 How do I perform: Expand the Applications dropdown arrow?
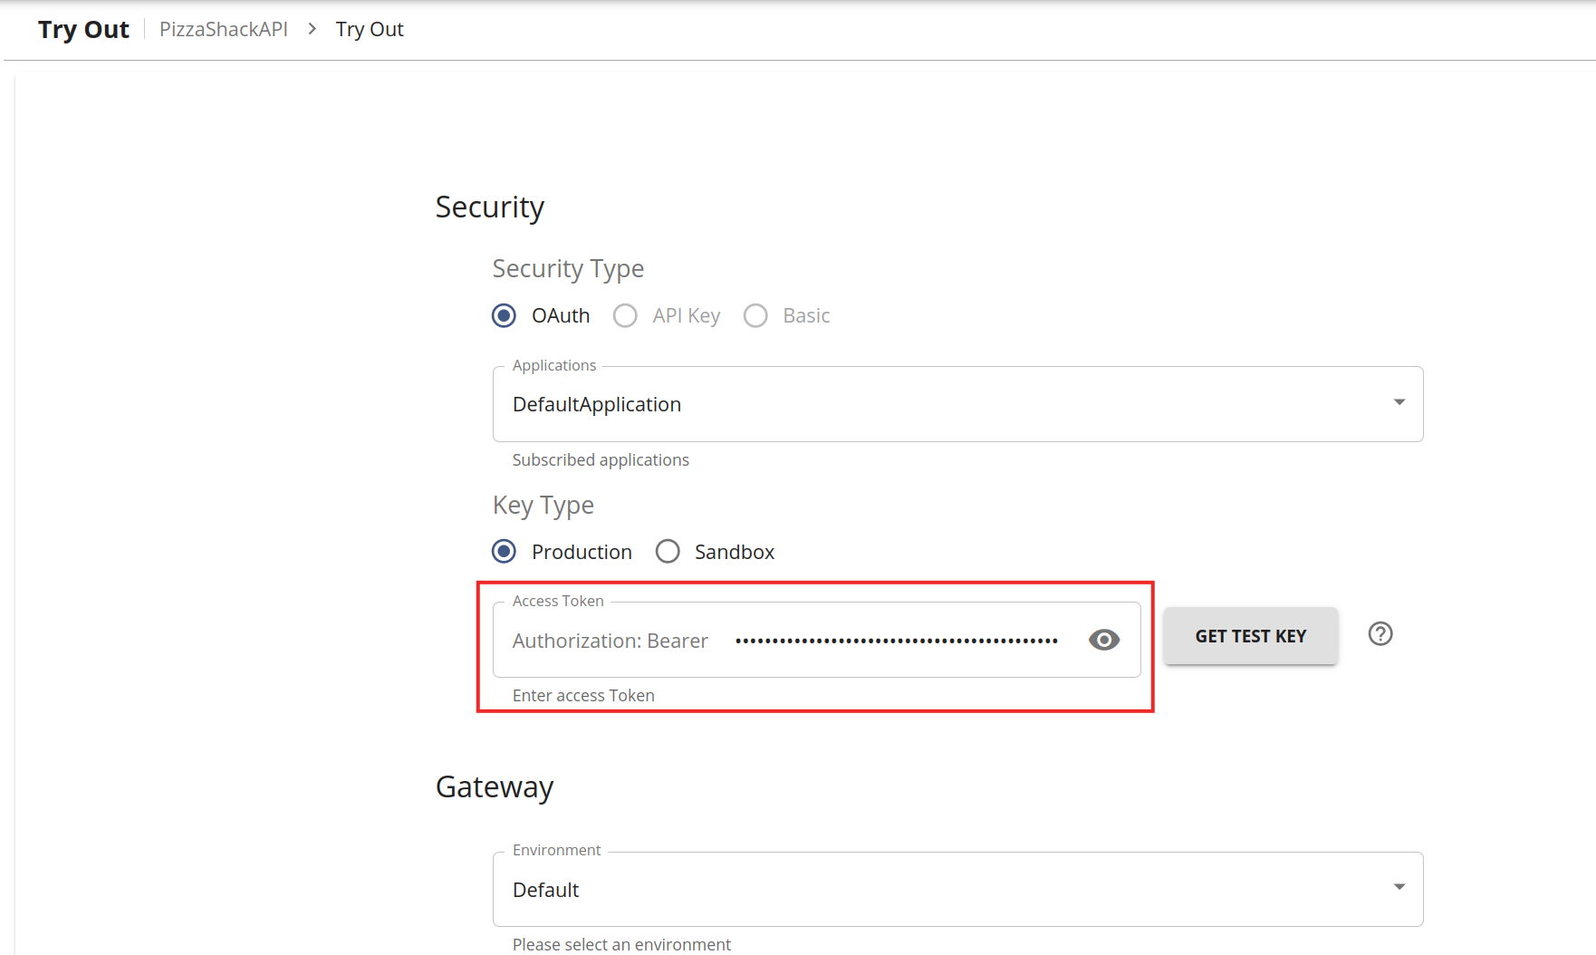[x=1399, y=402]
